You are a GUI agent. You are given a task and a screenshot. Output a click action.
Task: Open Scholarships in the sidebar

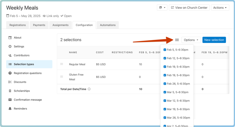pos(29,91)
